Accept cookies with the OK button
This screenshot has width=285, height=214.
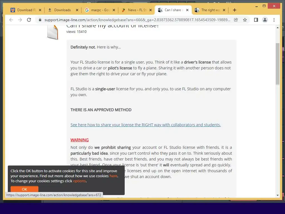pyautogui.click(x=24, y=189)
